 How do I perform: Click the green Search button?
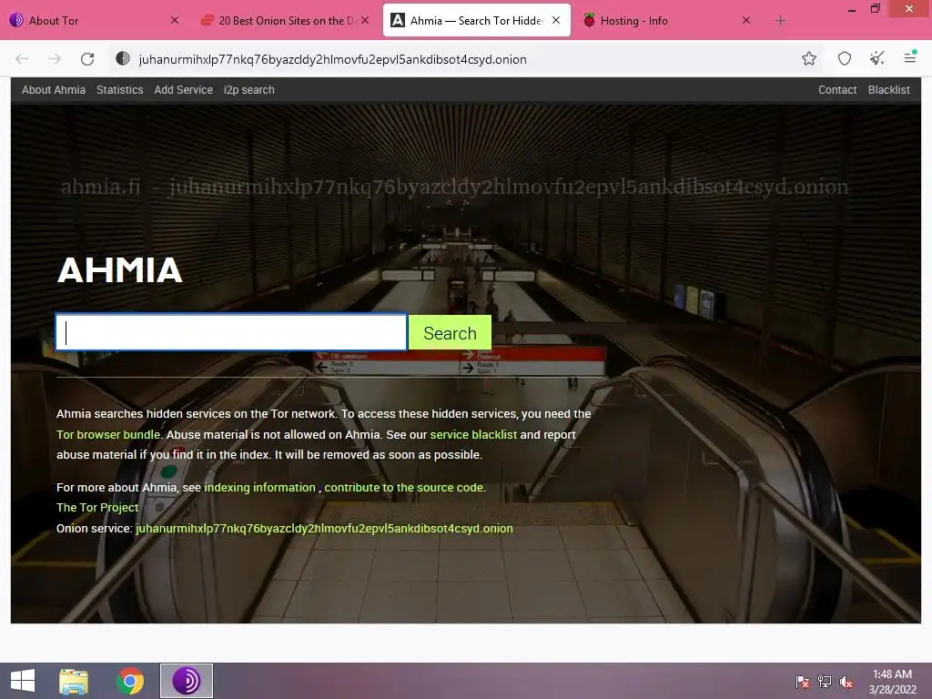coord(450,333)
